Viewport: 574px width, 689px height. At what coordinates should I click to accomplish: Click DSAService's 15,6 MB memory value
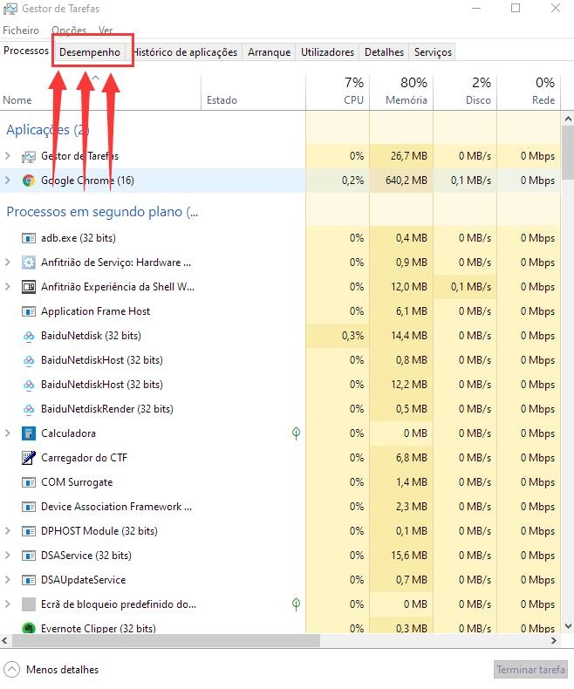coord(409,556)
